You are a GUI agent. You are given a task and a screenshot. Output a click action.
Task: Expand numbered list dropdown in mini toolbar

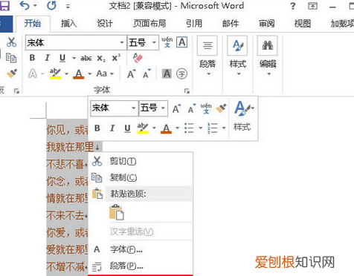[224, 128]
